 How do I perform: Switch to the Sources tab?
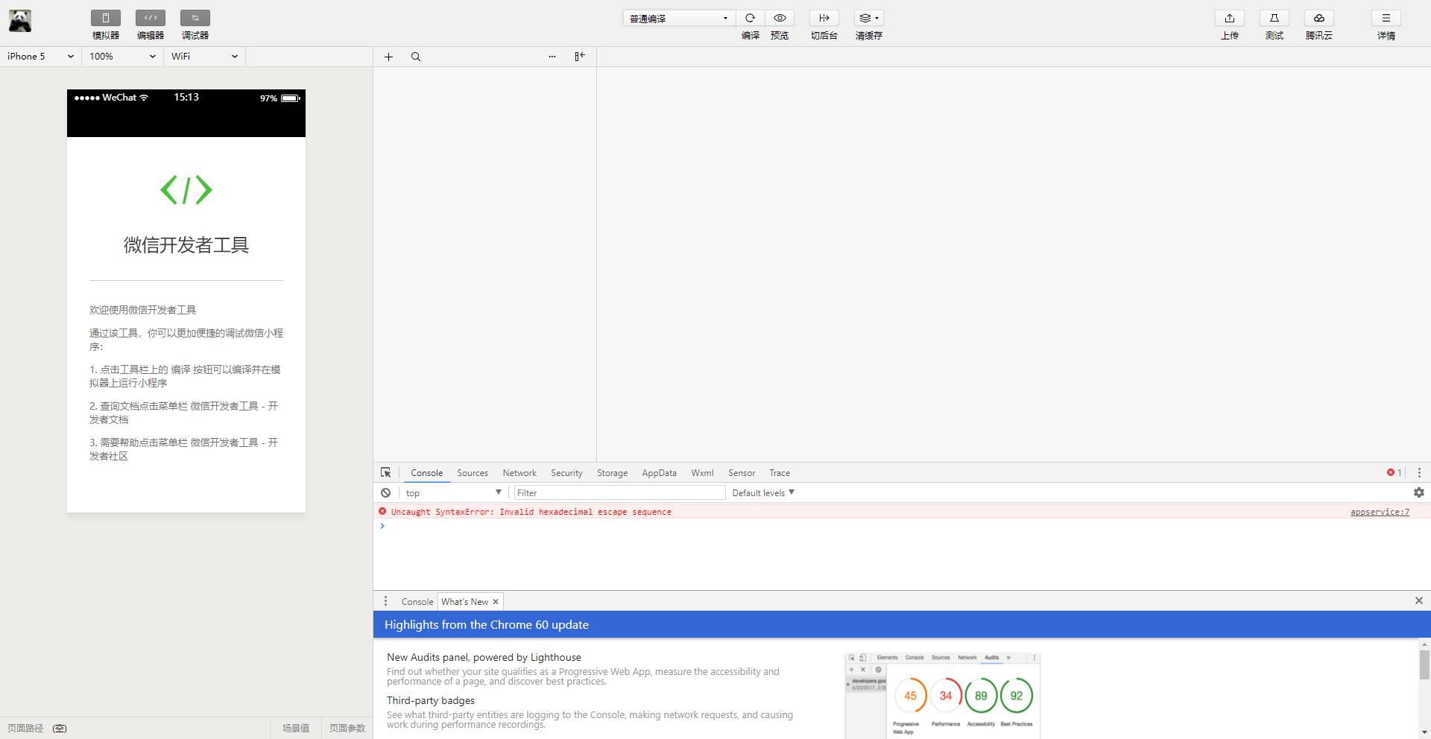pyautogui.click(x=473, y=473)
